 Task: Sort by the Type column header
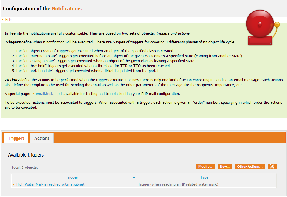tap(204, 177)
